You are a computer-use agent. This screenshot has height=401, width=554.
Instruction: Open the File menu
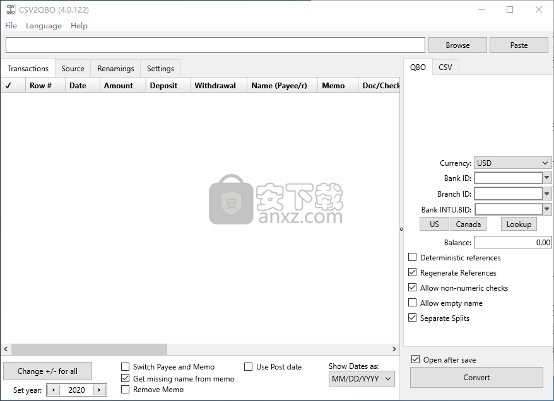tap(11, 26)
